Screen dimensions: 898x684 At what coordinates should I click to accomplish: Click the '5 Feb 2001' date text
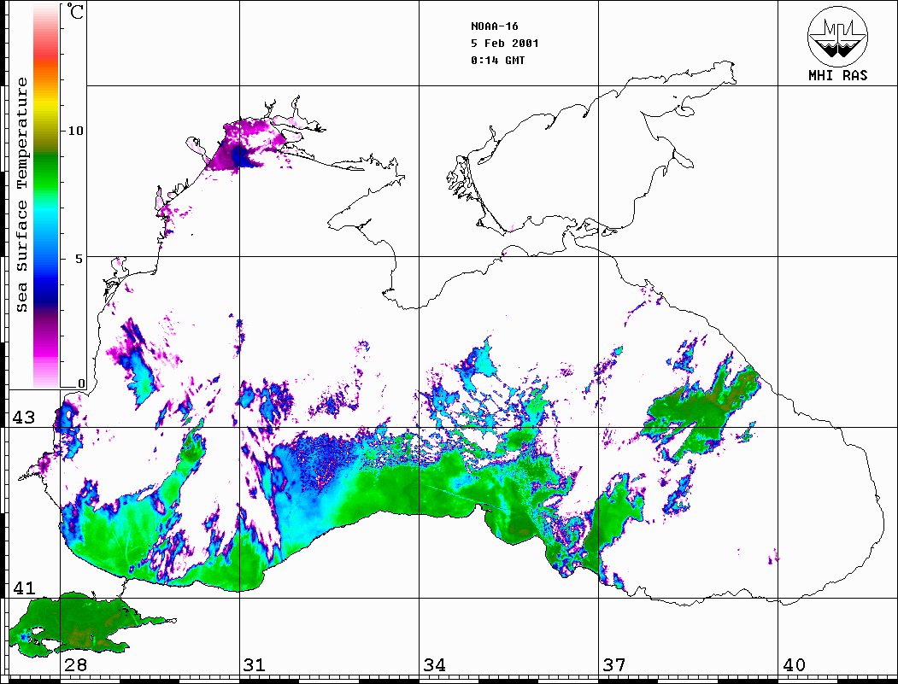(x=505, y=44)
